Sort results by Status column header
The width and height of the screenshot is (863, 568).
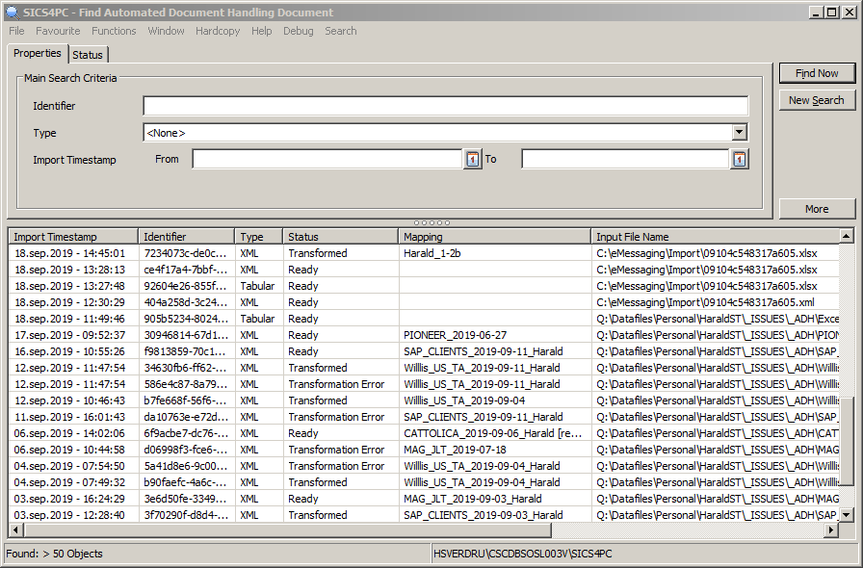pyautogui.click(x=340, y=236)
